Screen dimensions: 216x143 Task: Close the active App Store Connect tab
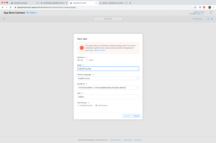tap(96, 3)
